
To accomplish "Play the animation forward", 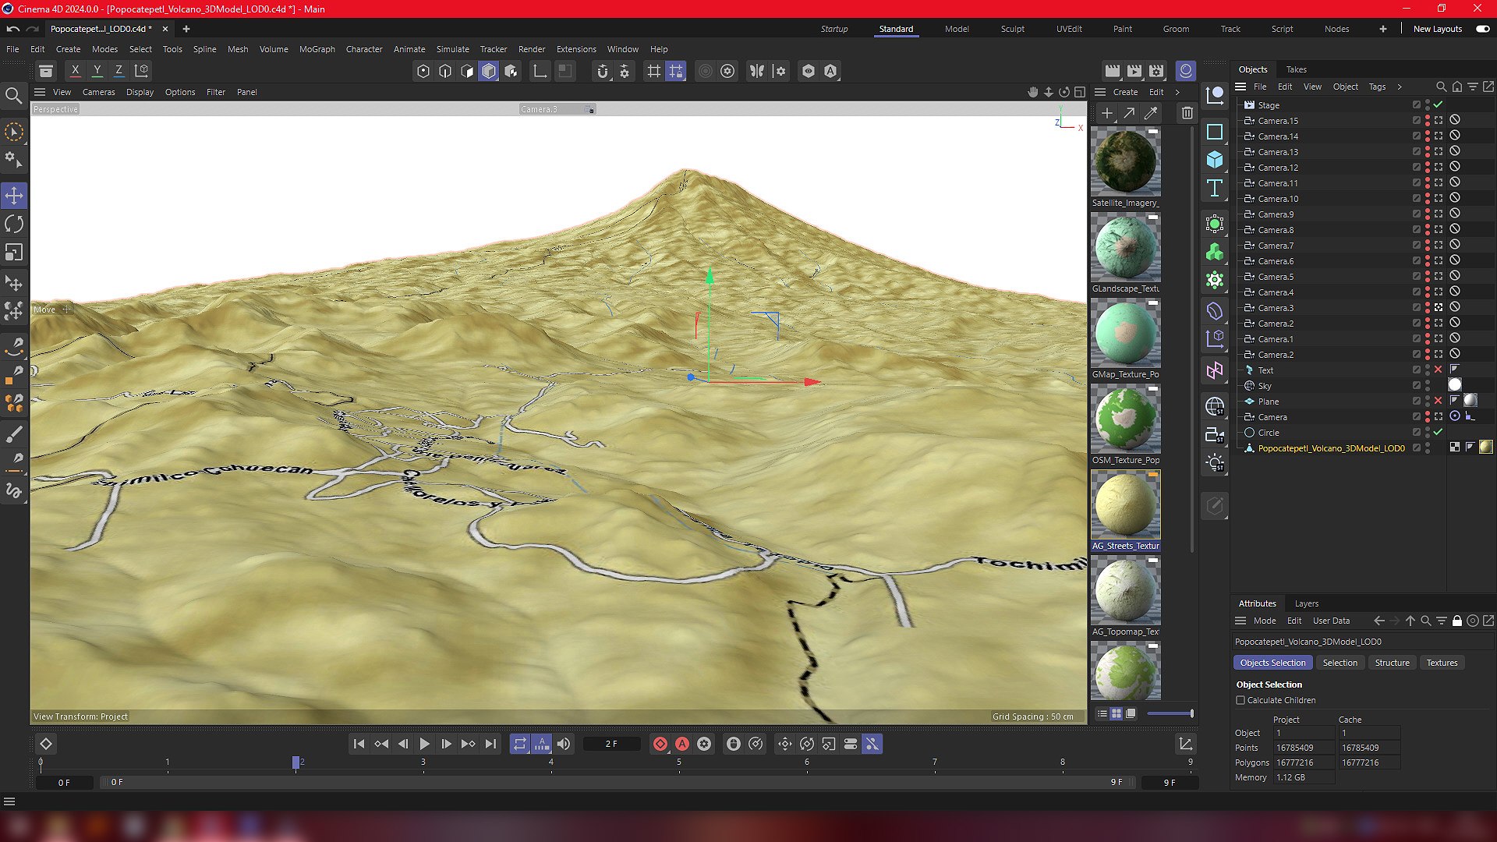I will 425,745.
